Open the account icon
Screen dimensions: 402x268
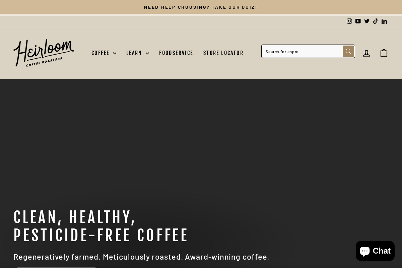tap(366, 53)
